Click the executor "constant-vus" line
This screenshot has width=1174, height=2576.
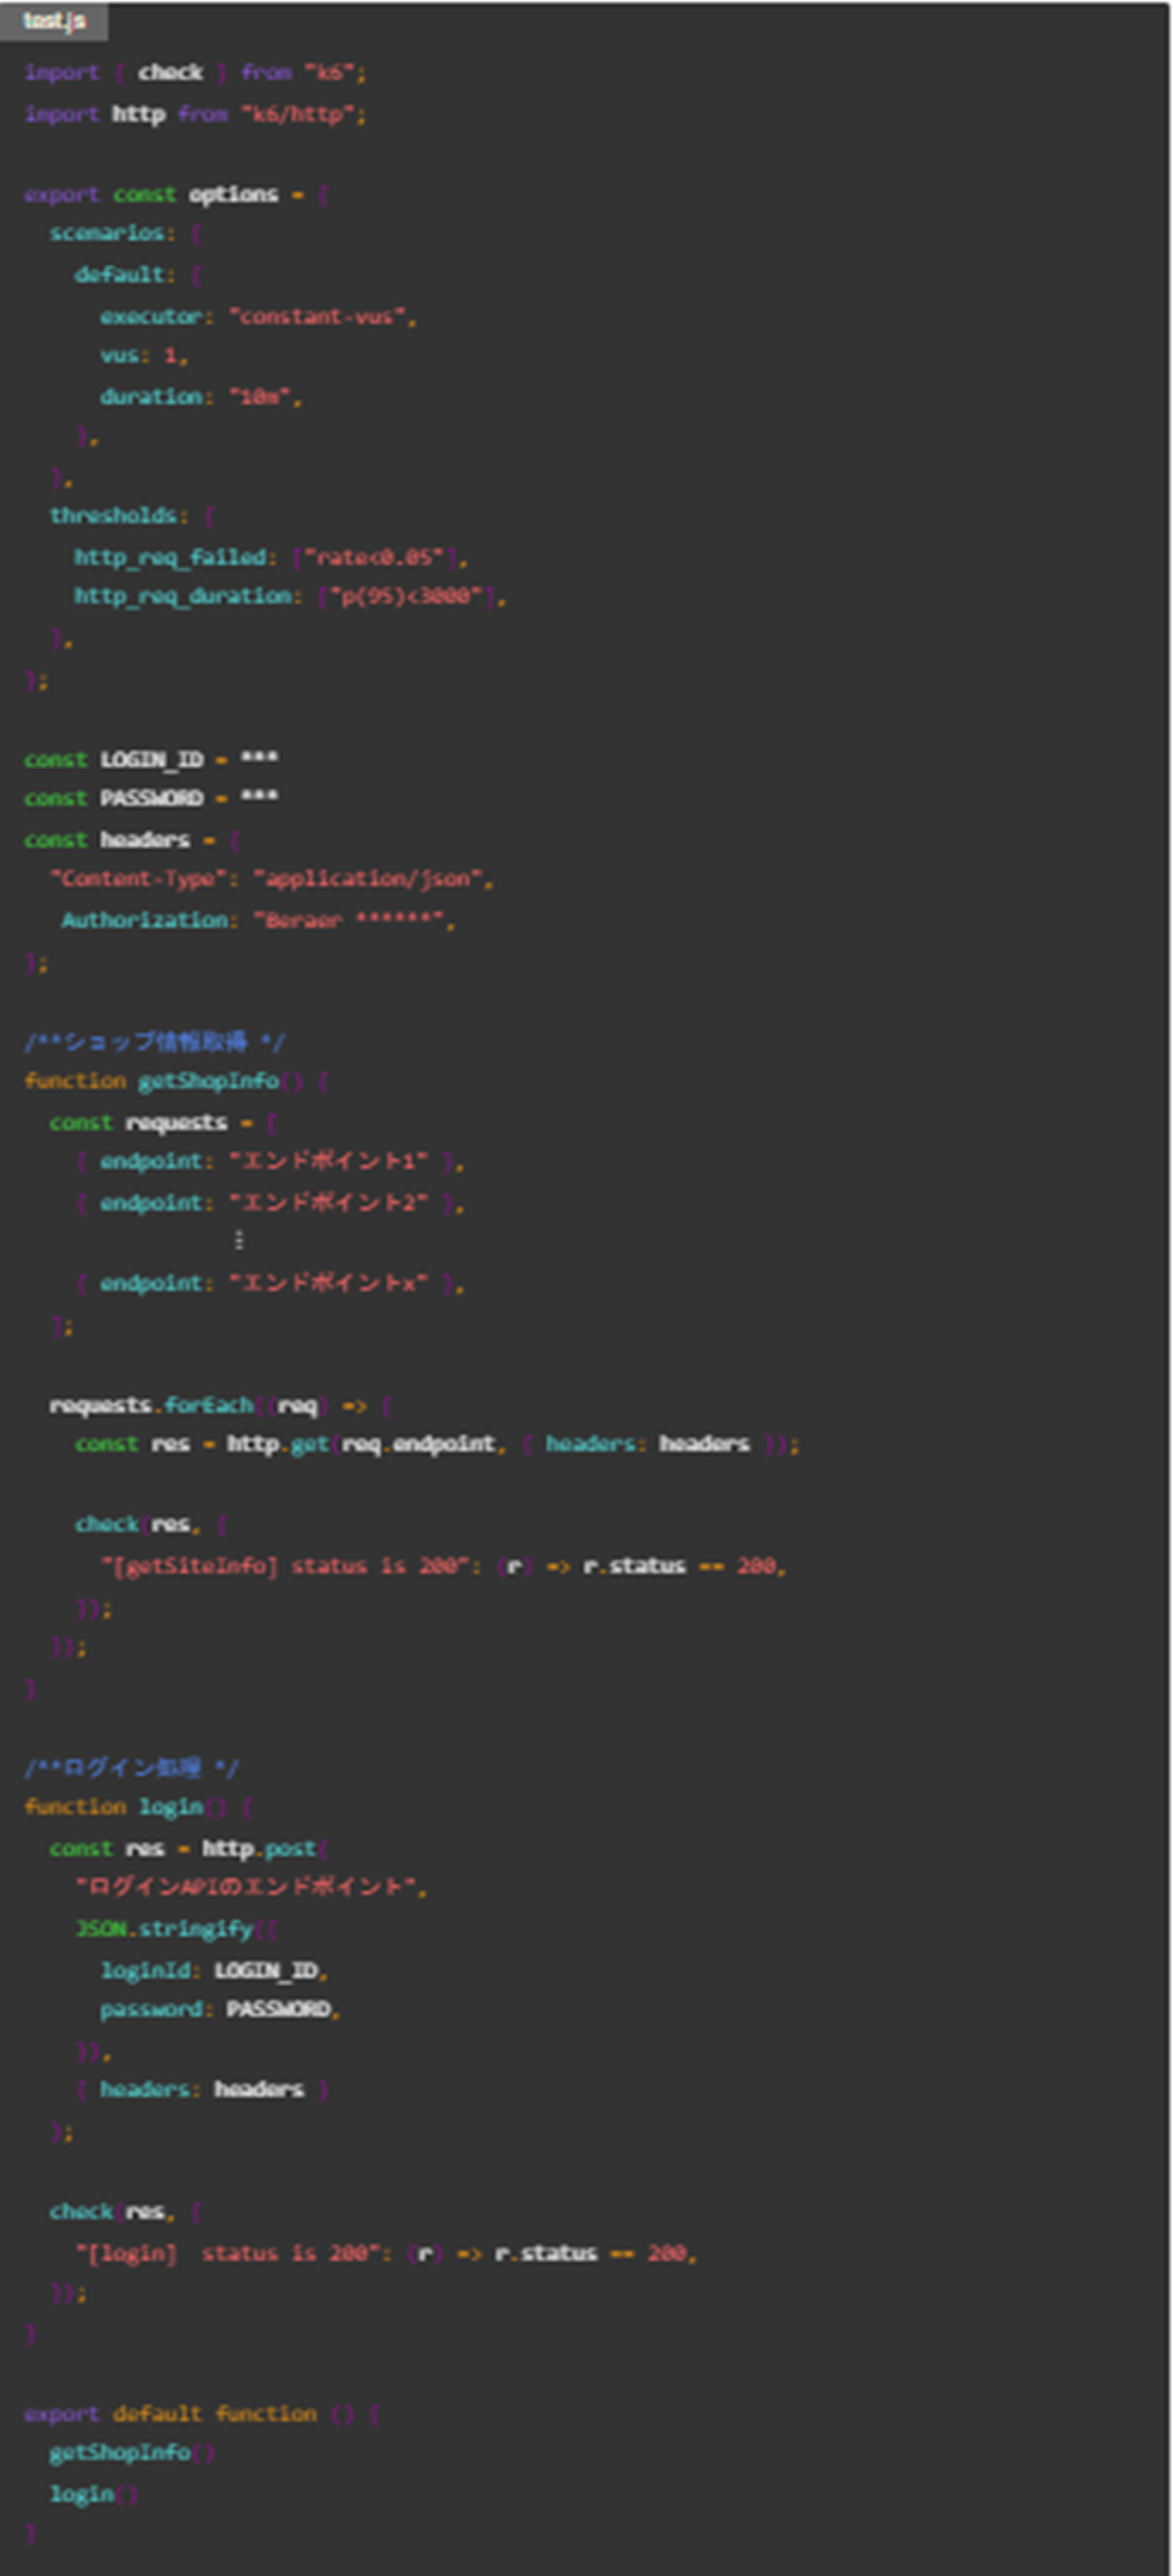tap(258, 316)
